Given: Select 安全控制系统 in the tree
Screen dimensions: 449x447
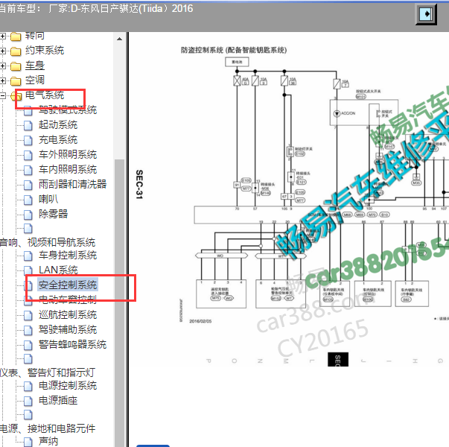Looking at the screenshot, I should pos(68,285).
